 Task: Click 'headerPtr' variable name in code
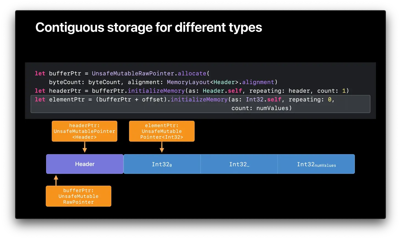click(65, 91)
